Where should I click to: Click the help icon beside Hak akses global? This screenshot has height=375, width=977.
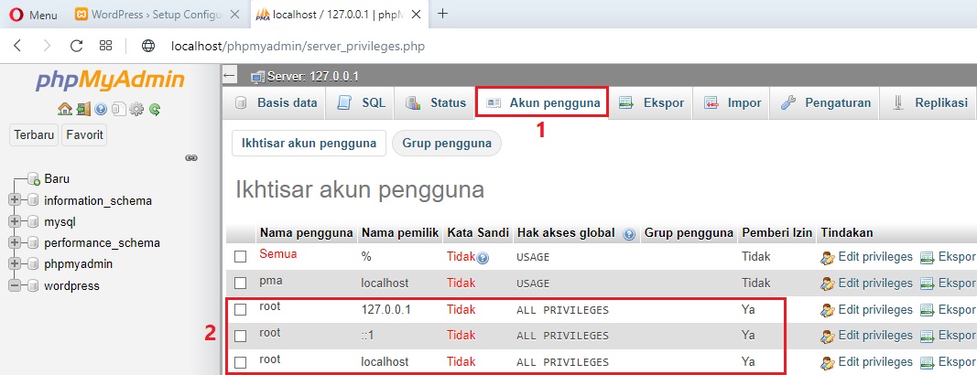(x=629, y=234)
